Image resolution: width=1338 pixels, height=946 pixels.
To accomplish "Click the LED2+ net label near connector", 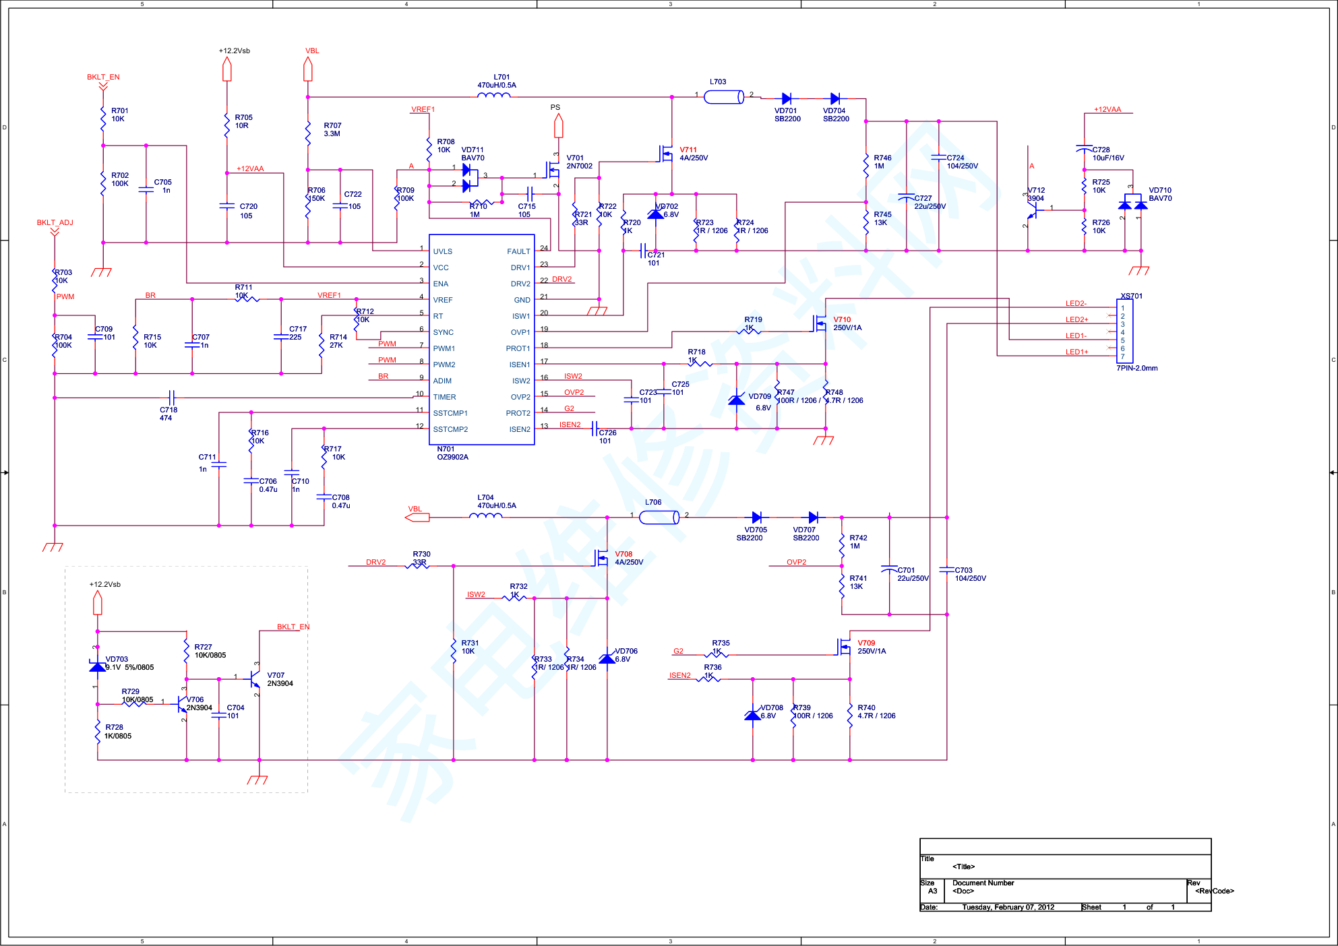I will click(x=1076, y=319).
